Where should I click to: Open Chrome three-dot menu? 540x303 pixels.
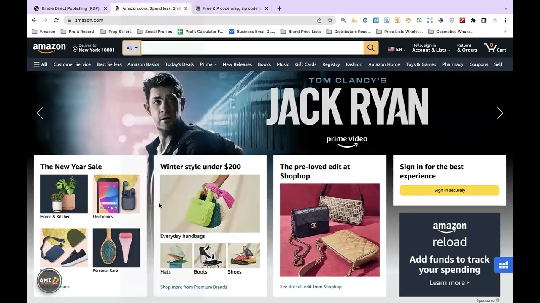point(505,20)
